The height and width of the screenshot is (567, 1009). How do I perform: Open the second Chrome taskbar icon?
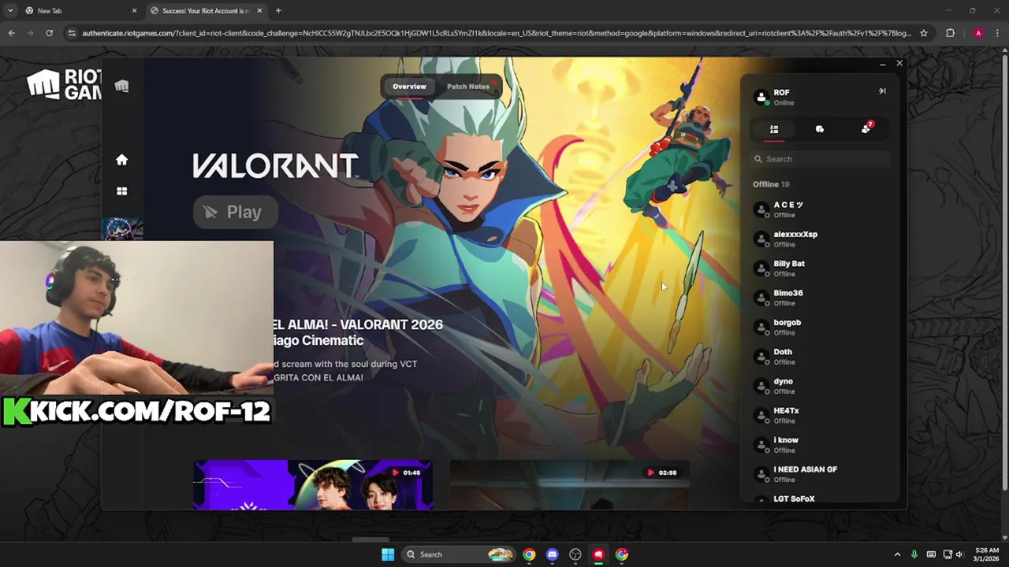(x=622, y=554)
